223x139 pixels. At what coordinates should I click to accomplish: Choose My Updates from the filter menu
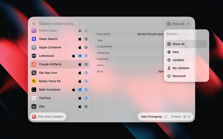(186, 68)
